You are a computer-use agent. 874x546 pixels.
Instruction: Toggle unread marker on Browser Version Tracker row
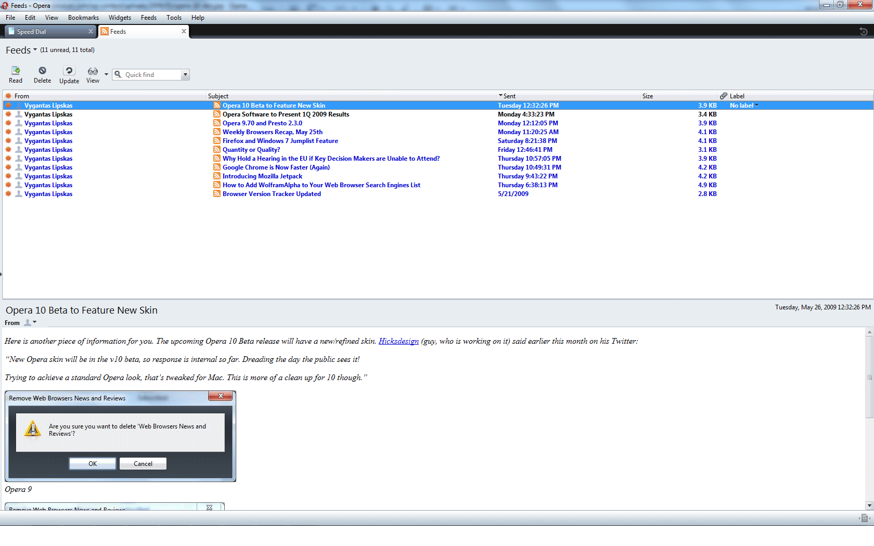click(x=8, y=194)
